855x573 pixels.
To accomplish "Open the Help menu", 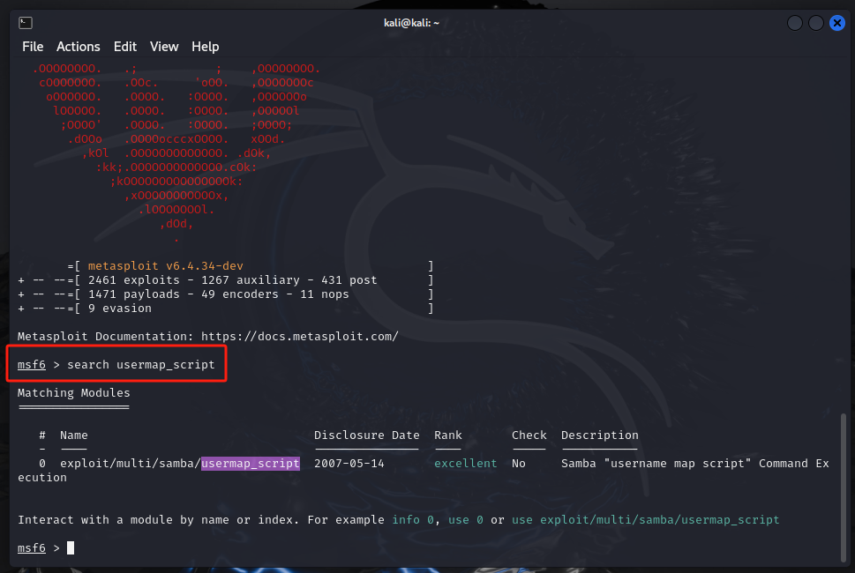I will click(x=205, y=47).
